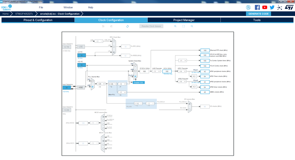Open the File menu
Viewport: 295px width, 160px height.
pos(41,7)
